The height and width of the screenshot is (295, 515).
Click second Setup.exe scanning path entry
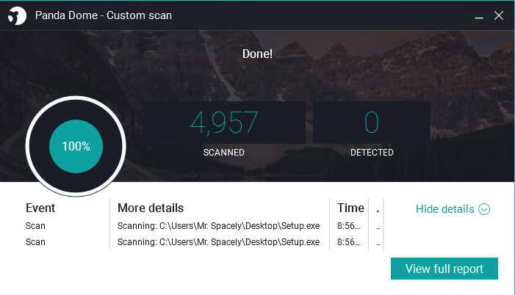point(218,242)
